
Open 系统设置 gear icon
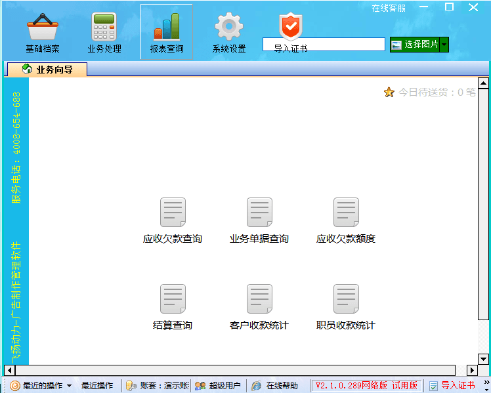(x=229, y=28)
